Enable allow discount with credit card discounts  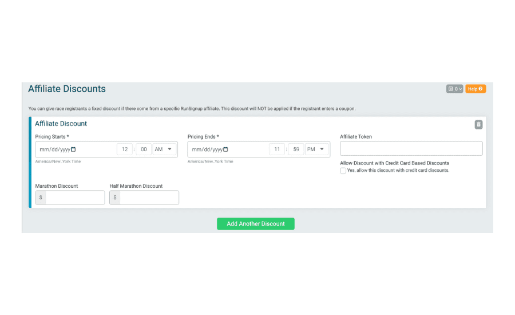pyautogui.click(x=343, y=171)
